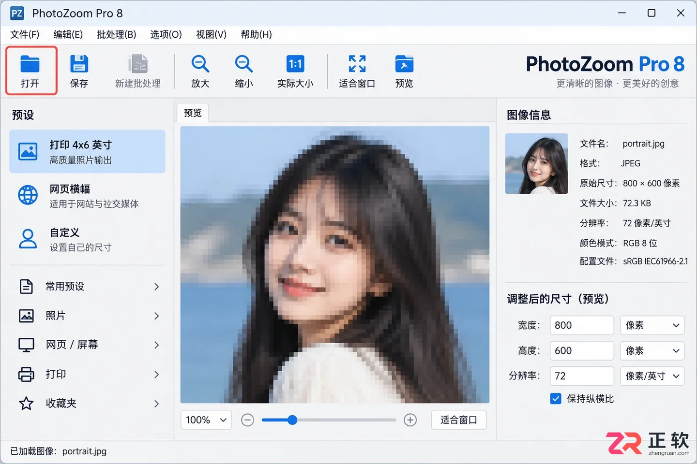This screenshot has height=464, width=697.
Task: Click in the 宽度 field showing 800
Action: pos(582,325)
